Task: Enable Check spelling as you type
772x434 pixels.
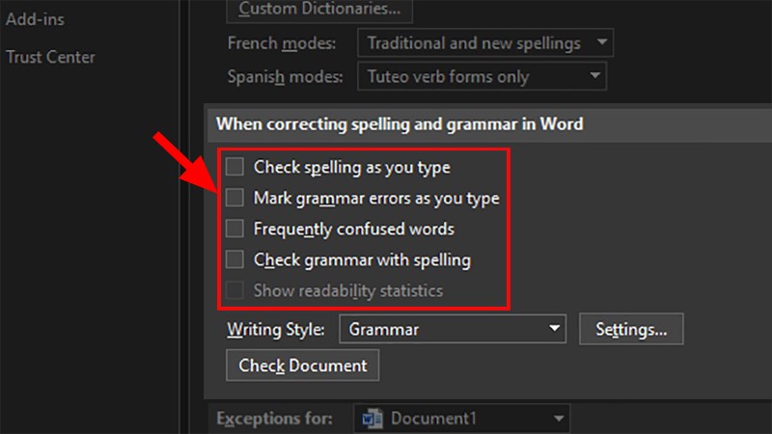Action: pos(234,167)
